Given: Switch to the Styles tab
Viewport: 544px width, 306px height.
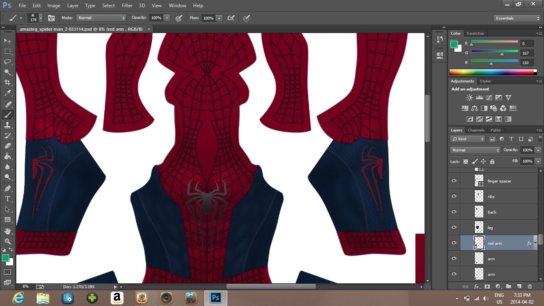Looking at the screenshot, I should click(485, 81).
